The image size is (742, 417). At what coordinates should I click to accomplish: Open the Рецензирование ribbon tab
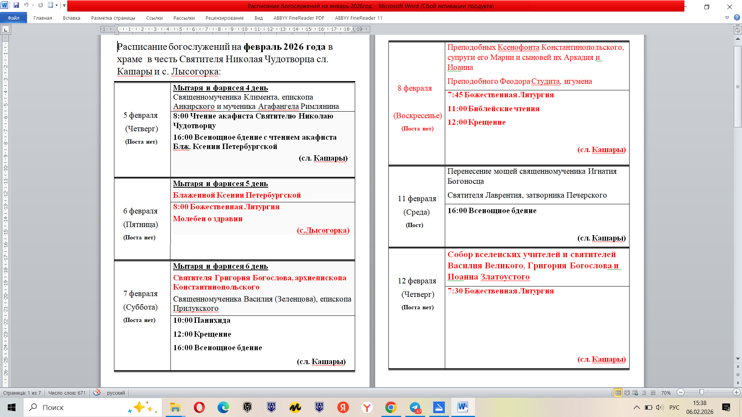pyautogui.click(x=225, y=18)
